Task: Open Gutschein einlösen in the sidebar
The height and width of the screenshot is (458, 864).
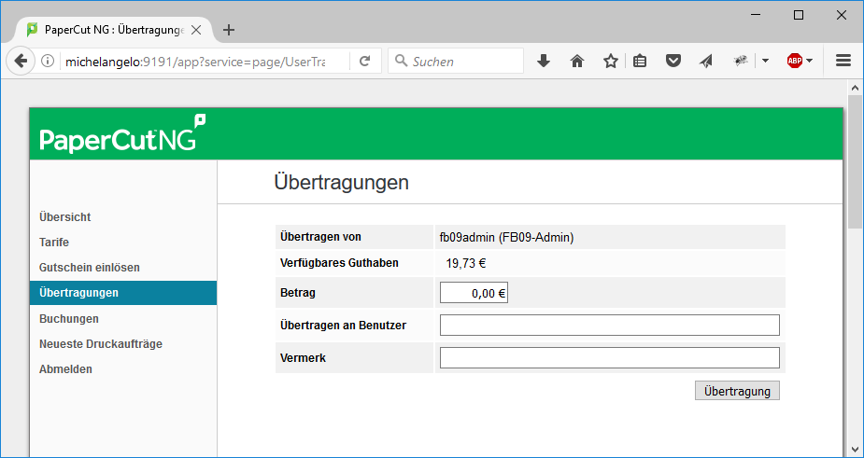Action: (90, 268)
